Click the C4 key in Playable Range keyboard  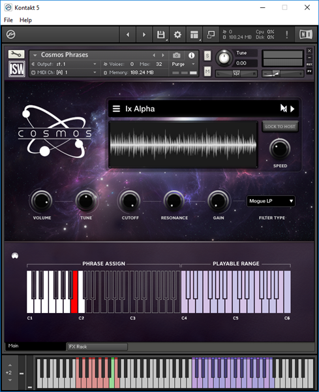tap(184, 306)
